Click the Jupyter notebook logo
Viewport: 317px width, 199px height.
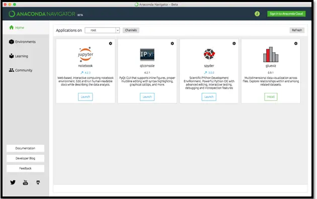click(86, 54)
